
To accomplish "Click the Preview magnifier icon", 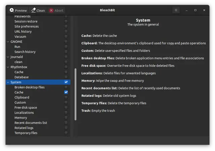I will (x=12, y=10).
